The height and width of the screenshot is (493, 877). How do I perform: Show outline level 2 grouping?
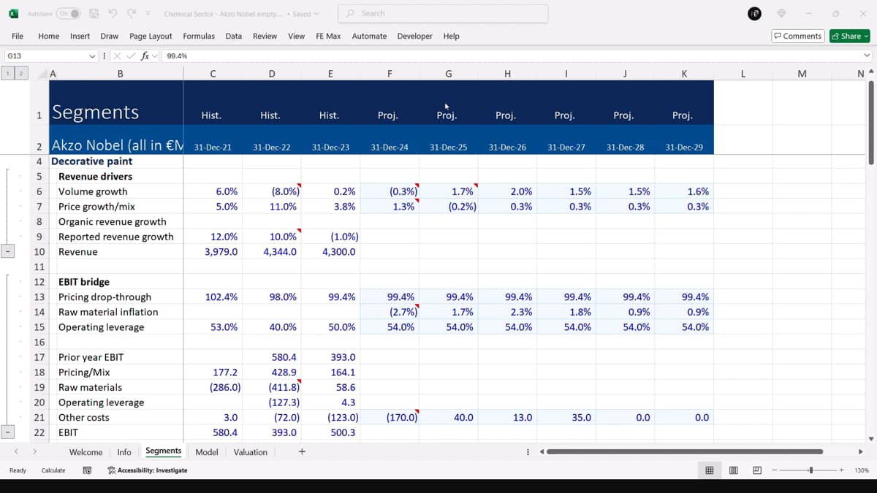click(21, 73)
